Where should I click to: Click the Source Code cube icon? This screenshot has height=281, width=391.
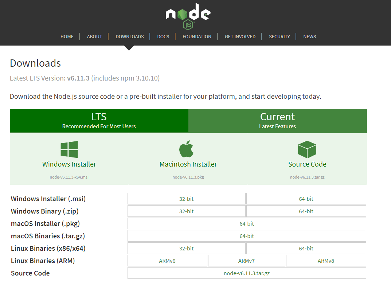click(x=307, y=149)
